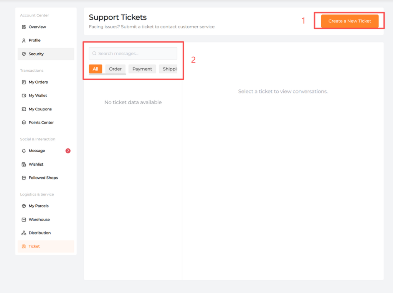The image size is (393, 293).
Task: Click the search magnifier icon
Action: click(x=94, y=54)
